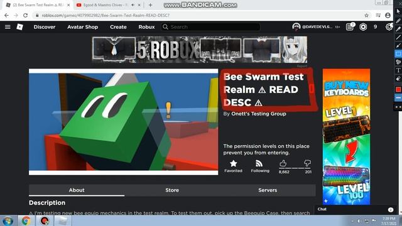This screenshot has width=402, height=226.
Task: Select Bandicam numbering effects tool
Action: [x=398, y=62]
